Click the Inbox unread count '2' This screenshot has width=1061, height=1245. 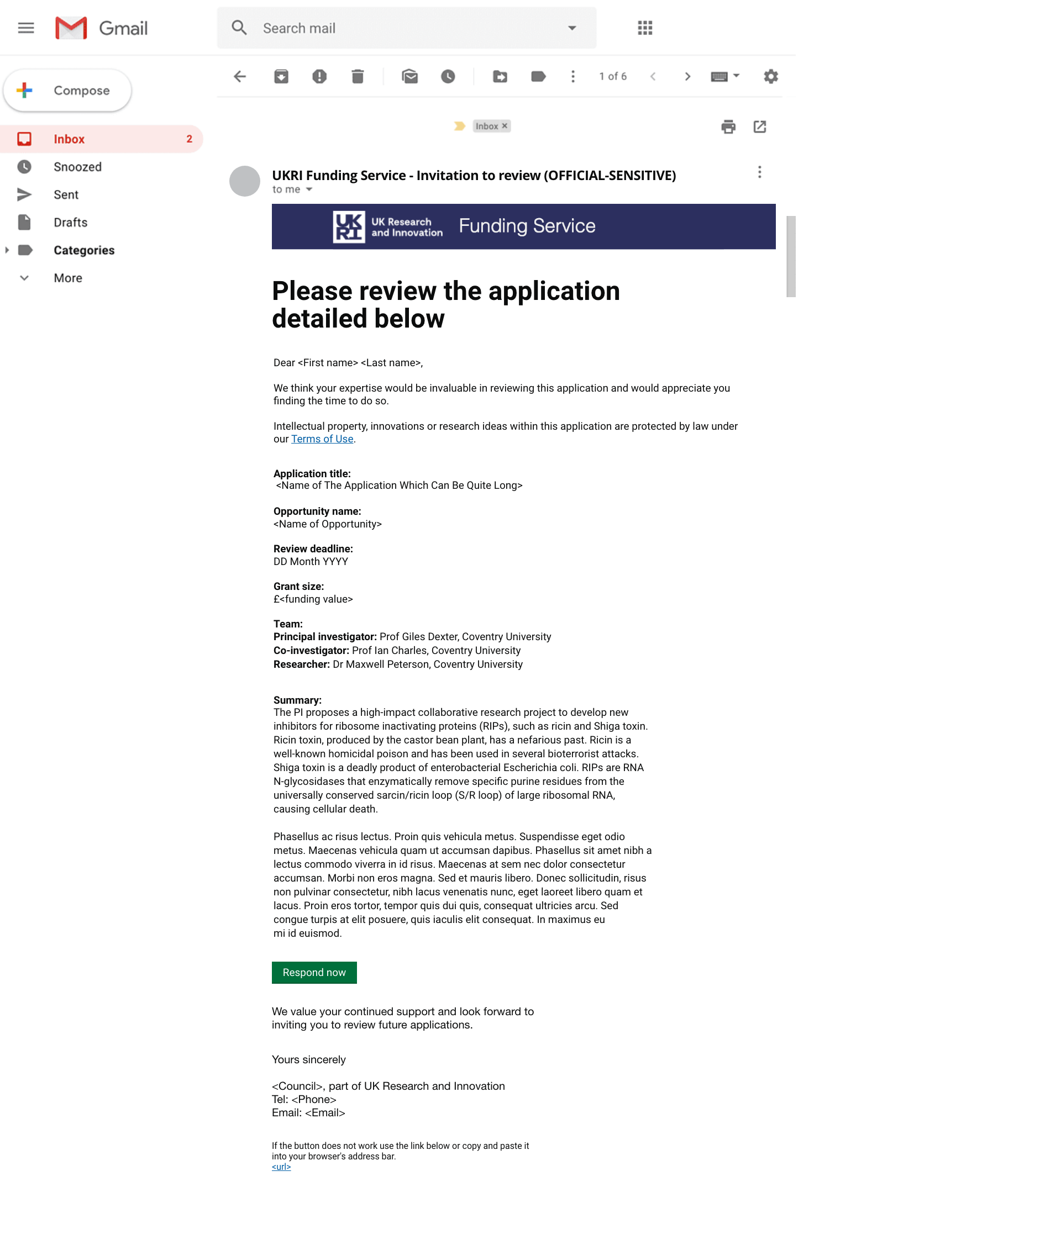(x=190, y=139)
